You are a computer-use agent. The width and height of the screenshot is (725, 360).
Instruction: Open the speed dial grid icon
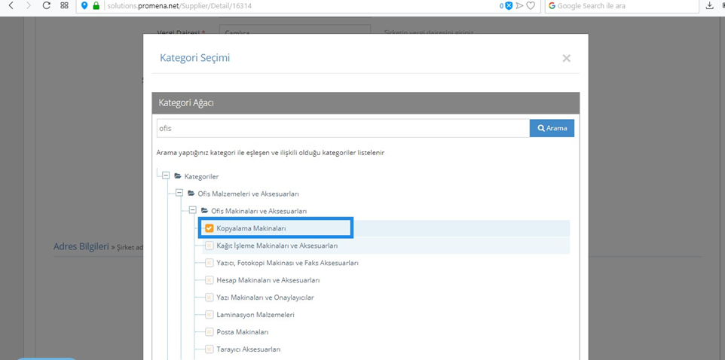click(x=64, y=5)
